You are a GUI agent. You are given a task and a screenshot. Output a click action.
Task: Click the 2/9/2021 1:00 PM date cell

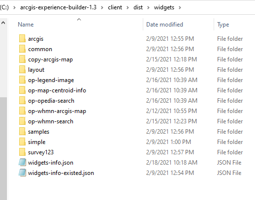(168, 142)
